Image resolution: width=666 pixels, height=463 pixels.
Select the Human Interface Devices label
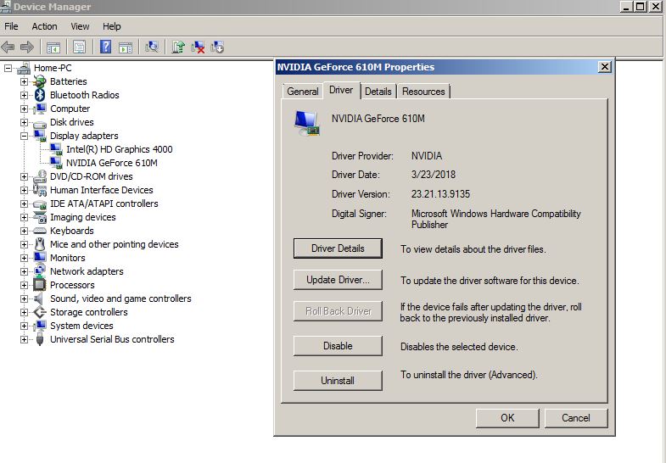[x=102, y=190]
